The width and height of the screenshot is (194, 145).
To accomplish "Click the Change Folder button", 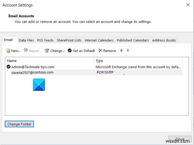I will [19, 124].
